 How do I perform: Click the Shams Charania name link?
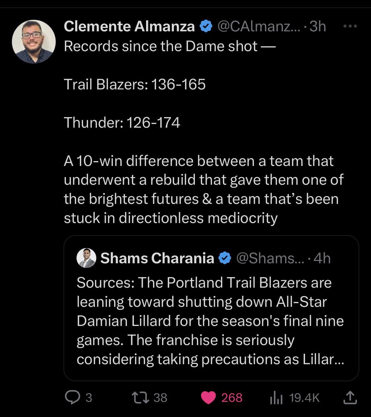tap(157, 258)
